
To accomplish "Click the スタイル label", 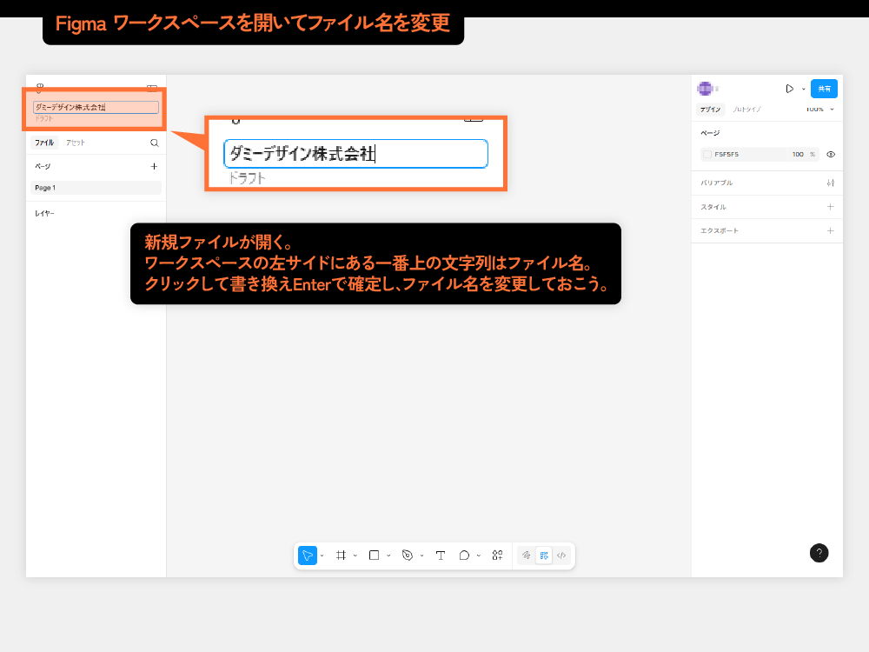I will (713, 207).
